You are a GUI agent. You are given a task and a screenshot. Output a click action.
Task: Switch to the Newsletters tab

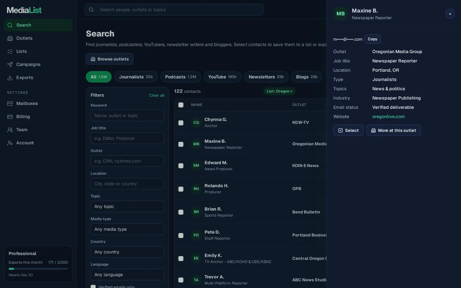[266, 77]
